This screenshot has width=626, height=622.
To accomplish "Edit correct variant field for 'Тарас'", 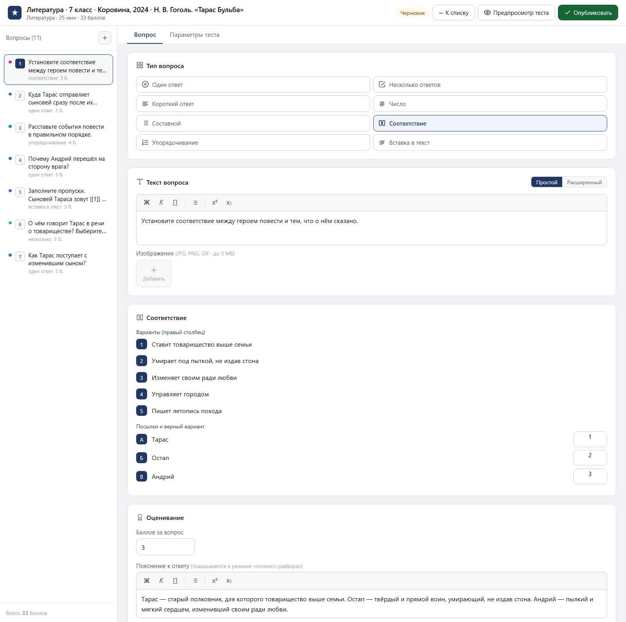I will tap(590, 439).
